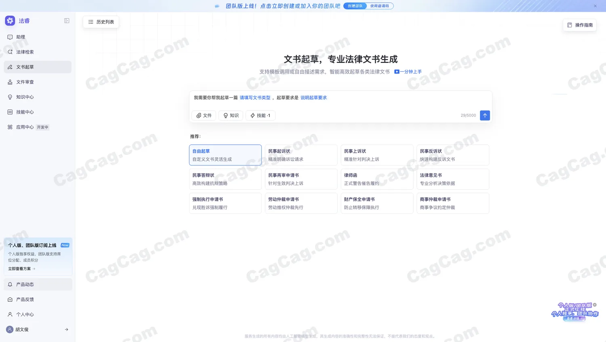Open the 操作指南 guide

tap(580, 25)
